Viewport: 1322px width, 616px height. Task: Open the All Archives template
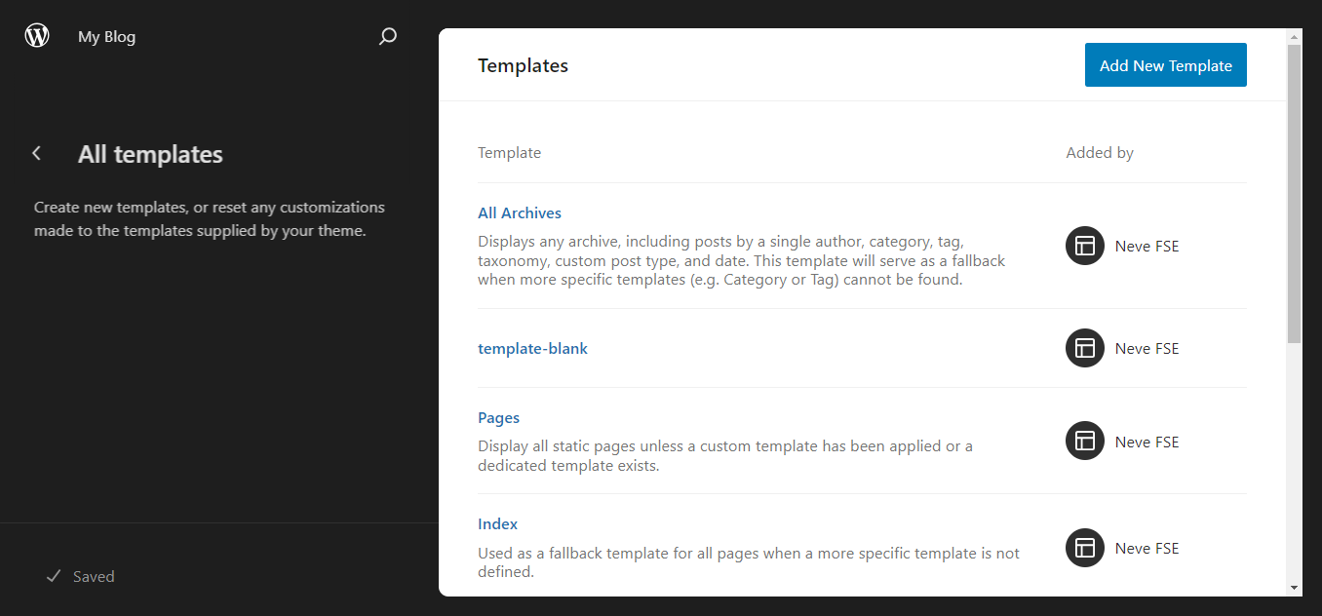pos(520,212)
